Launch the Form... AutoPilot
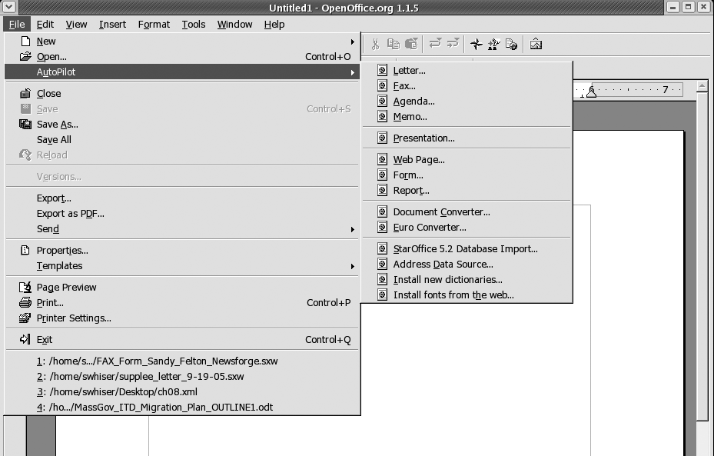This screenshot has width=714, height=456. tap(467, 175)
